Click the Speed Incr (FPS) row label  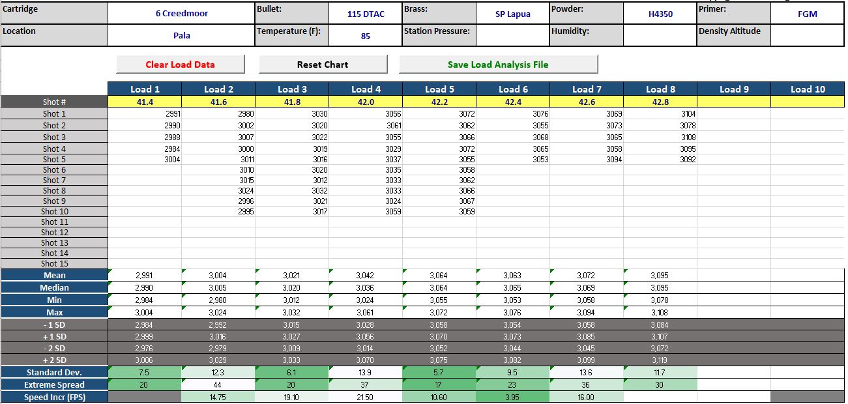point(54,397)
